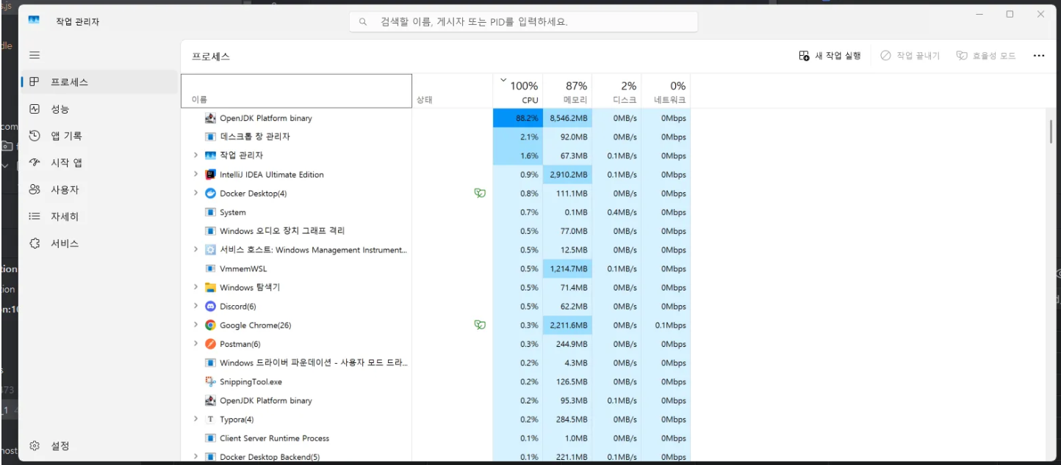Screen dimensions: 1061x465
Task: Click the Typora(4) icon
Action: [x=210, y=420]
